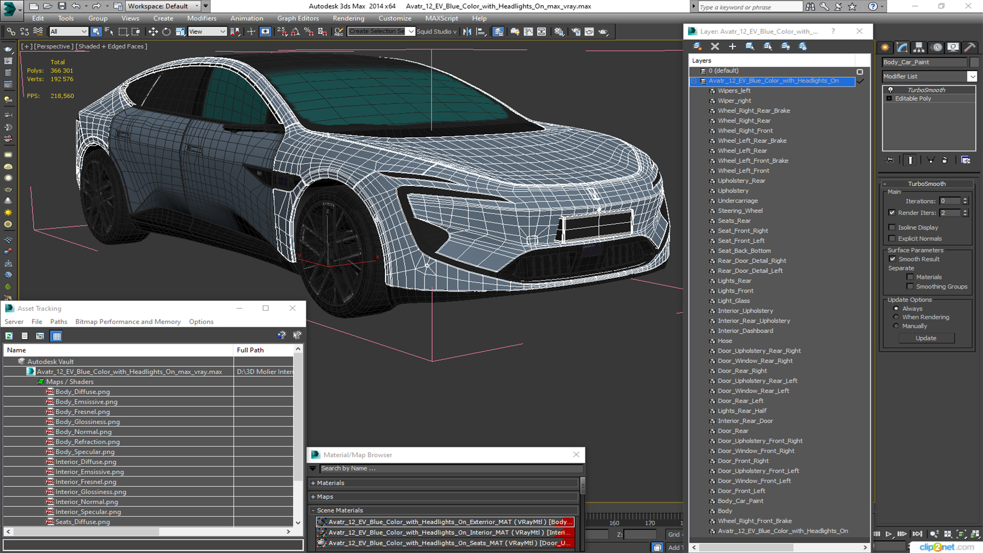The height and width of the screenshot is (553, 983).
Task: Open the Modify command panel tab
Action: point(902,47)
